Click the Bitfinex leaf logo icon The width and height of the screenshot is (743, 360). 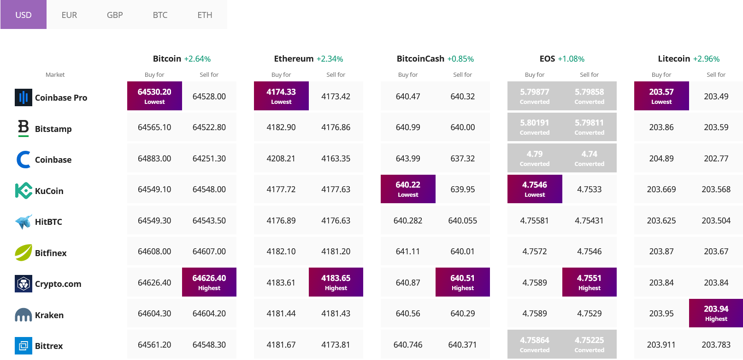tap(24, 252)
